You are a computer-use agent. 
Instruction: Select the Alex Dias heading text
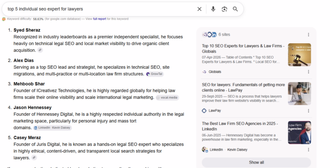coord(24,60)
